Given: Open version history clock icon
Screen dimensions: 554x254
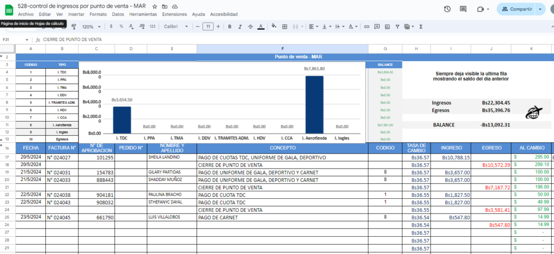Looking at the screenshot, I should click(x=447, y=9).
